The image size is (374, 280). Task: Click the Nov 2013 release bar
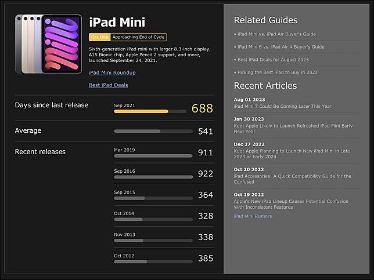click(x=153, y=241)
